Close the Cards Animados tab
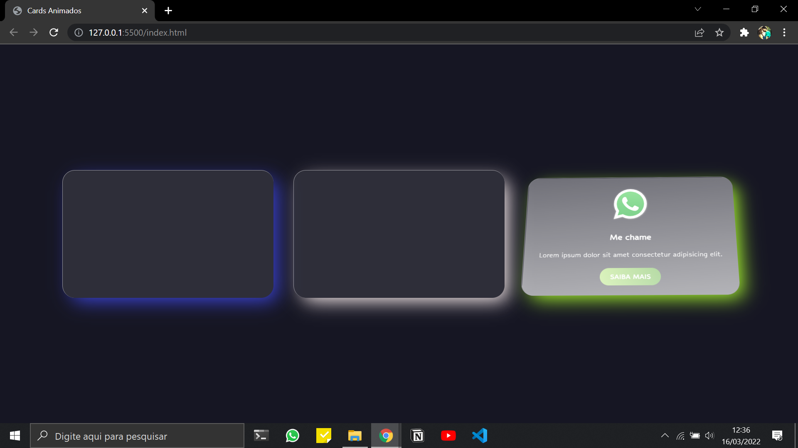798x448 pixels. tap(145, 11)
